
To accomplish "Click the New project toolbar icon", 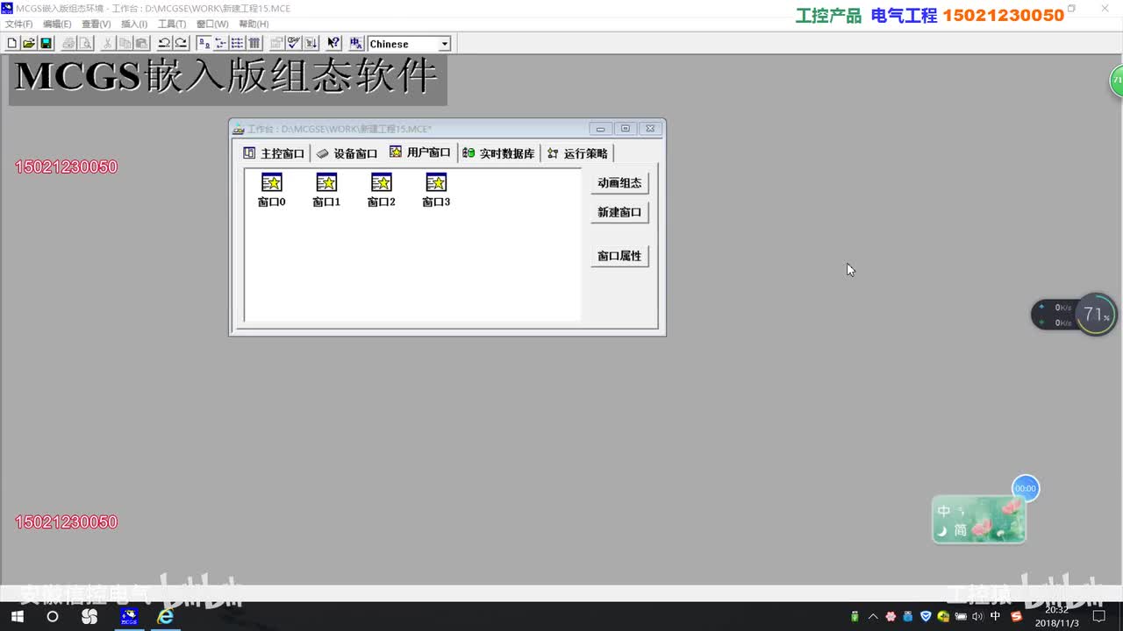I will (x=11, y=43).
